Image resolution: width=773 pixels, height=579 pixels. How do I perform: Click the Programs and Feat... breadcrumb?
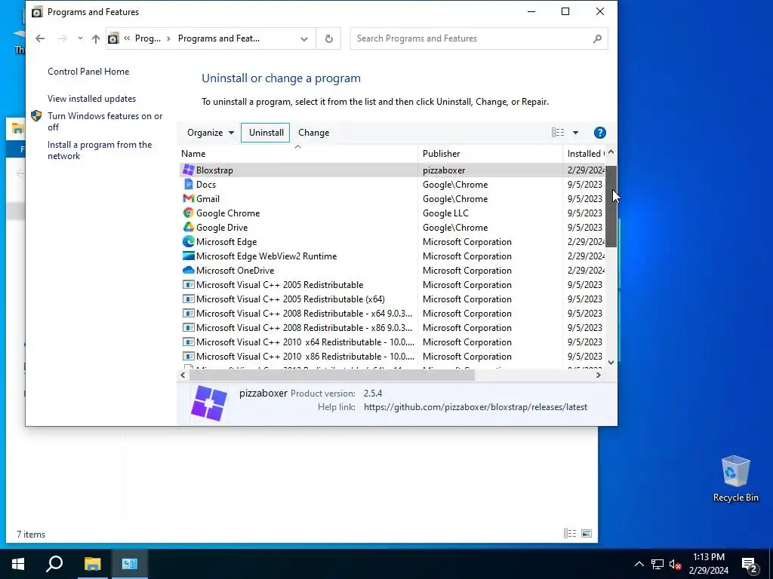pyautogui.click(x=218, y=38)
